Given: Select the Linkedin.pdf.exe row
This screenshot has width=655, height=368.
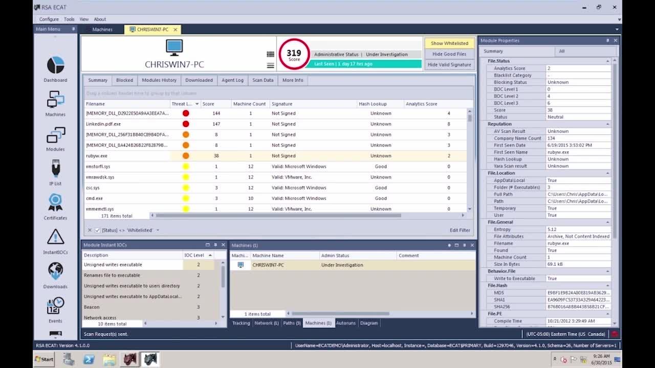Looking at the screenshot, I should (275, 124).
